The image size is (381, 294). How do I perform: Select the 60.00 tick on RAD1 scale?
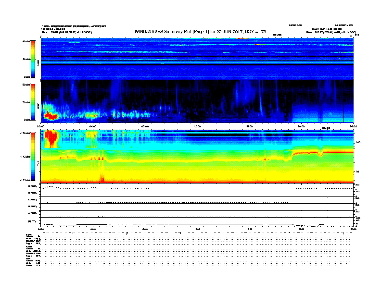tap(26, 85)
